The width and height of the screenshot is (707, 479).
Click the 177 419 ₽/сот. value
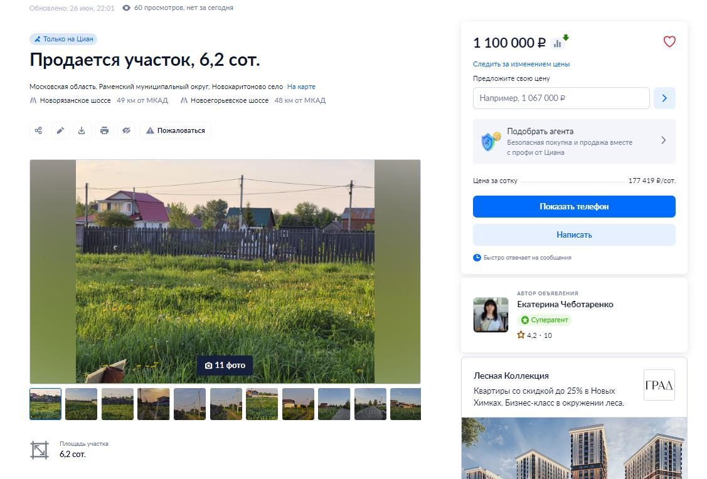(652, 181)
